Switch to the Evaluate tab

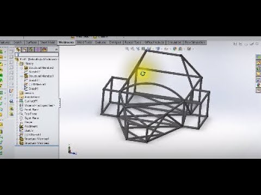[x=101, y=42]
